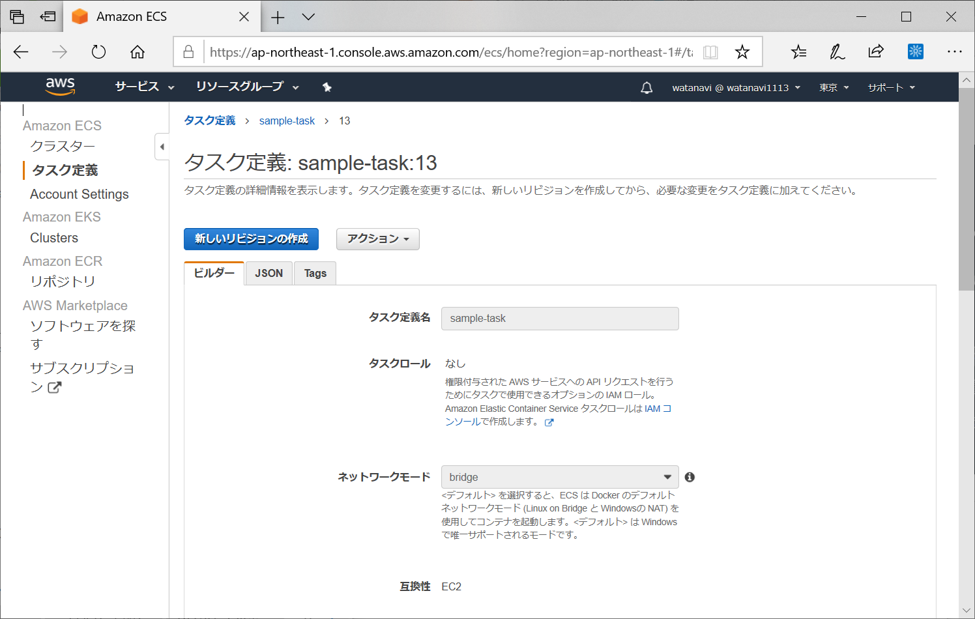975x619 pixels.
Task: Close the Amazon ECS browser tab
Action: pos(244,17)
